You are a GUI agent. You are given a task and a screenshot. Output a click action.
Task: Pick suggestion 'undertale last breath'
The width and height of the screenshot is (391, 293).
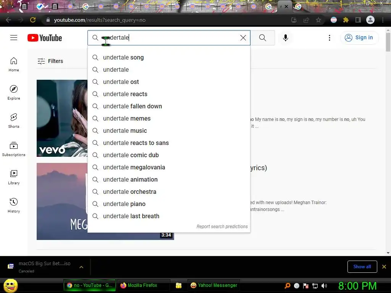[x=169, y=216]
